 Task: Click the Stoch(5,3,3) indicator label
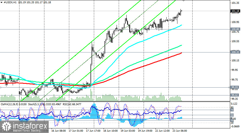pos(35,104)
